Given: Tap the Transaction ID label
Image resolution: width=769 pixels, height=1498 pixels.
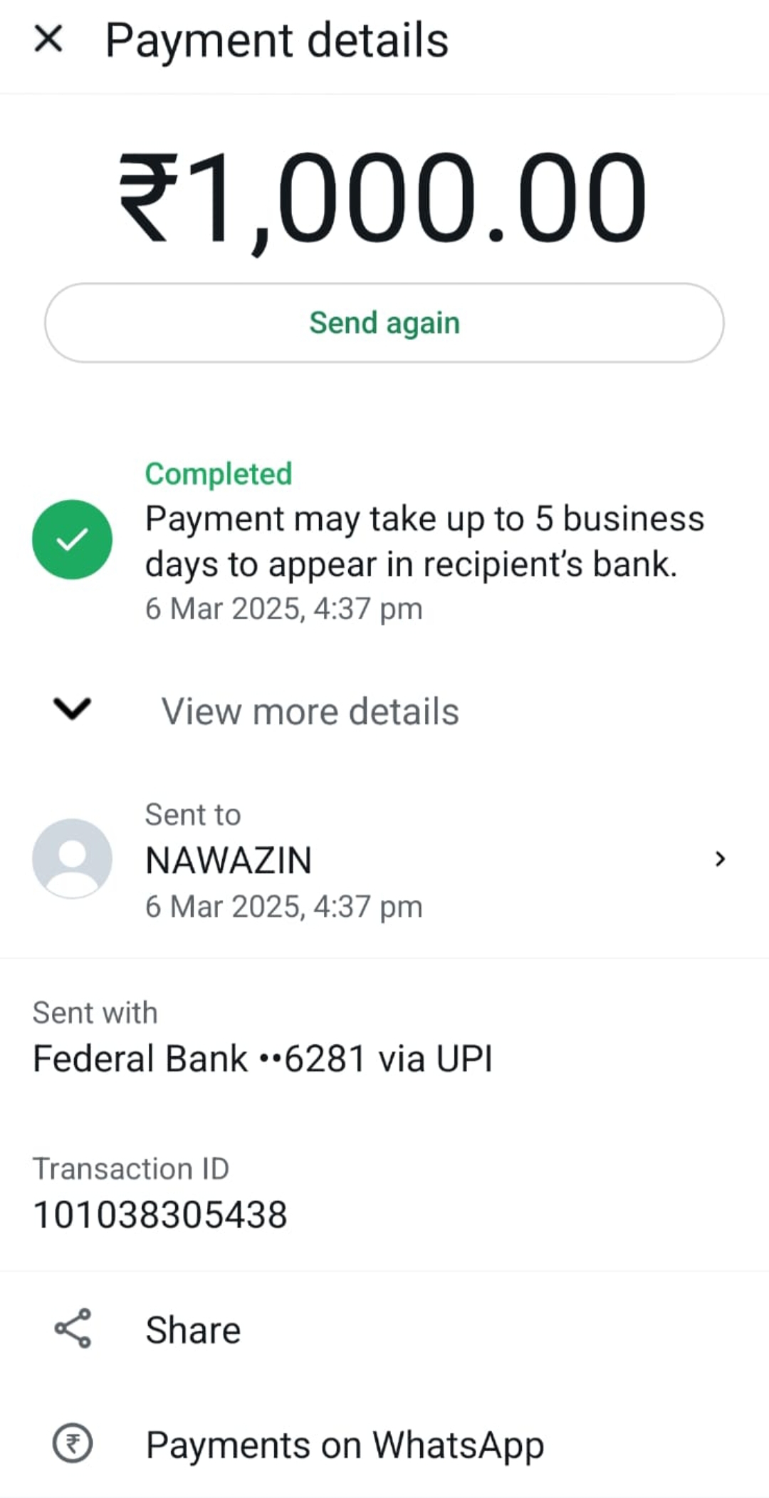Looking at the screenshot, I should (x=131, y=1169).
